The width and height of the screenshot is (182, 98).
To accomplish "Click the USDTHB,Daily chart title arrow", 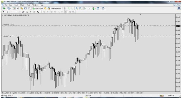I will 3,15.
